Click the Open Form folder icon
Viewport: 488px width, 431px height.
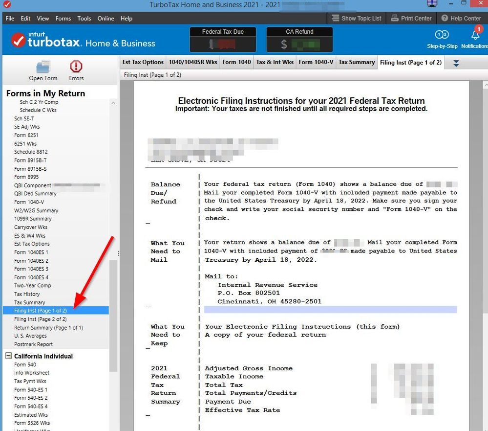pyautogui.click(x=43, y=67)
